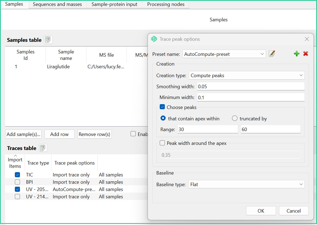The width and height of the screenshot is (317, 225).
Task: Open the Processing nodes tab
Action: [166, 4]
